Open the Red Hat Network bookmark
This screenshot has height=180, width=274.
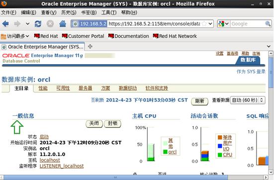point(175,36)
